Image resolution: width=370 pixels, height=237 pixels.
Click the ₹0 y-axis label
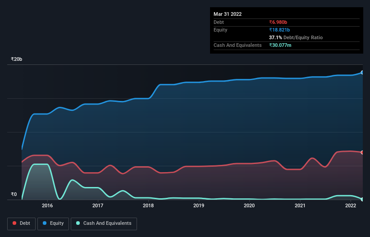[x=14, y=194]
